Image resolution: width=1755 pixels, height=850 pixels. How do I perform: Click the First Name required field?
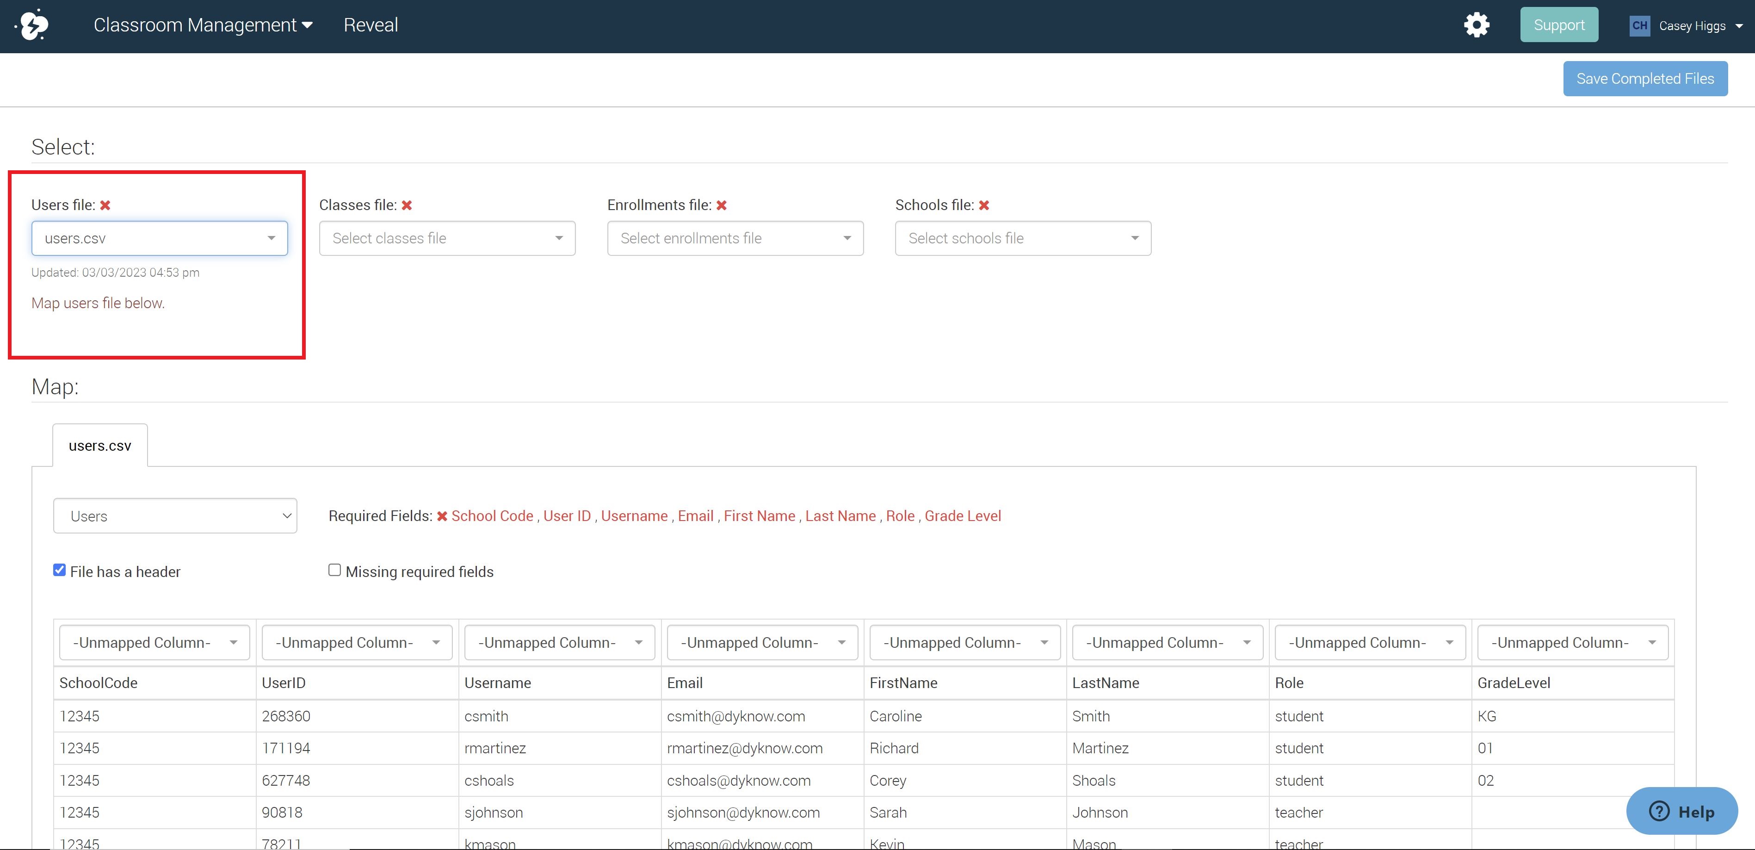(x=759, y=516)
